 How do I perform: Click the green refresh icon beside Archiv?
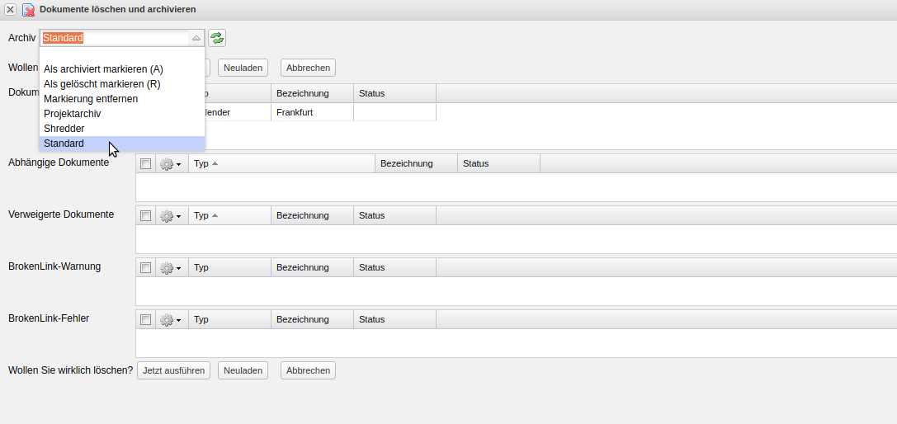pos(217,38)
